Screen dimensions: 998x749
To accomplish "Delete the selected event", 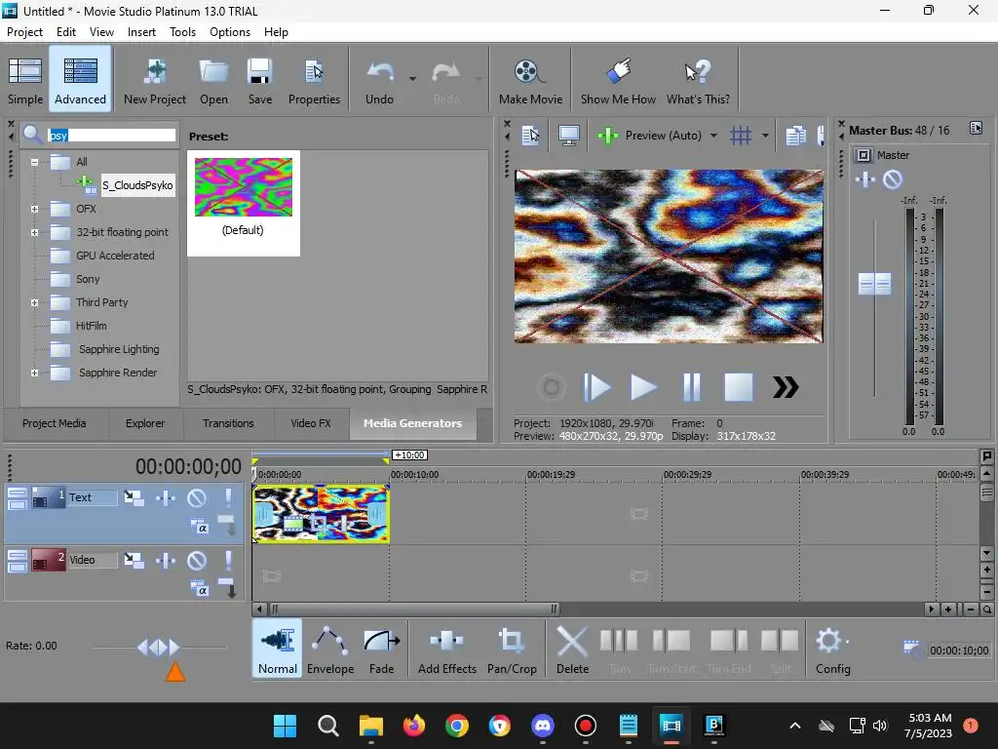I will click(572, 650).
